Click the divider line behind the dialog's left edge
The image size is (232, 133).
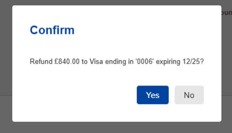(6, 96)
